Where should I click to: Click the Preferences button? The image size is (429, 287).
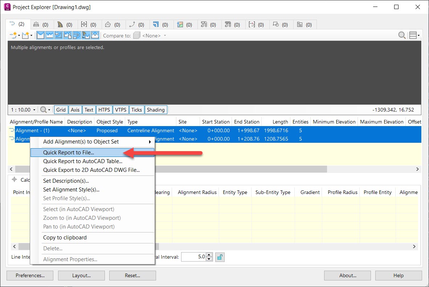(x=30, y=275)
